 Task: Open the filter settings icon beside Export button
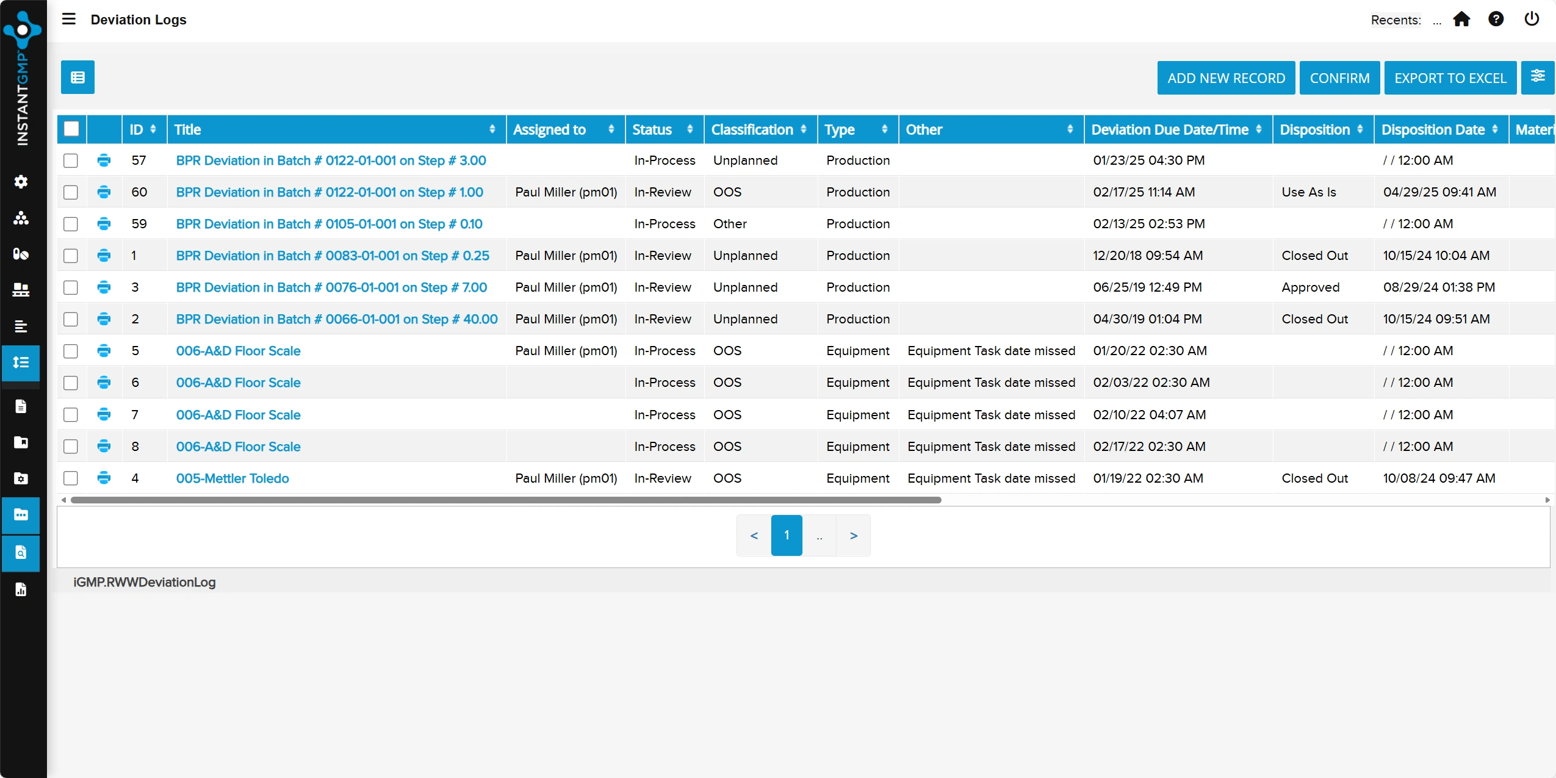click(1538, 77)
